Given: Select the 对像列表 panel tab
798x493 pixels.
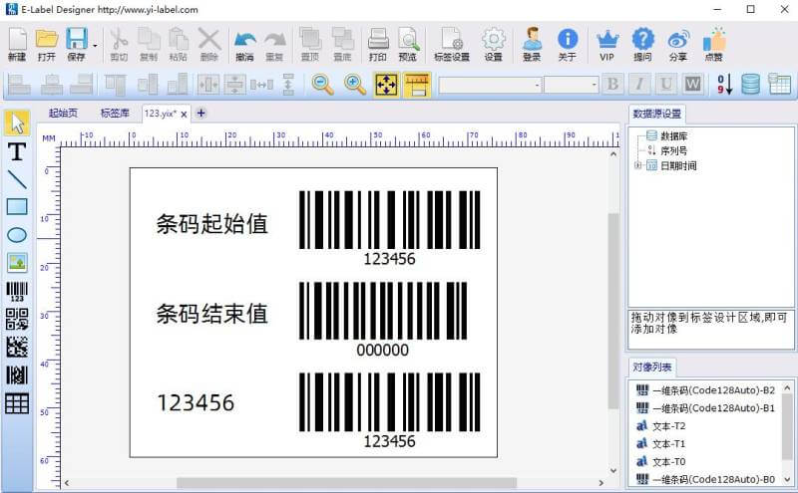Looking at the screenshot, I should coord(652,367).
